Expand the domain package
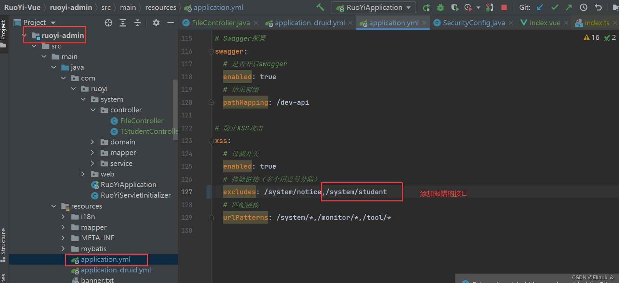 click(93, 142)
